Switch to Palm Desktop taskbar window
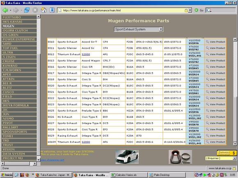The height and width of the screenshot is (178, 238). pos(167,175)
